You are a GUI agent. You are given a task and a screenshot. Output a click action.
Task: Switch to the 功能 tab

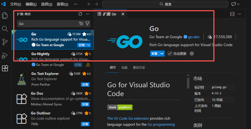coord(124,68)
